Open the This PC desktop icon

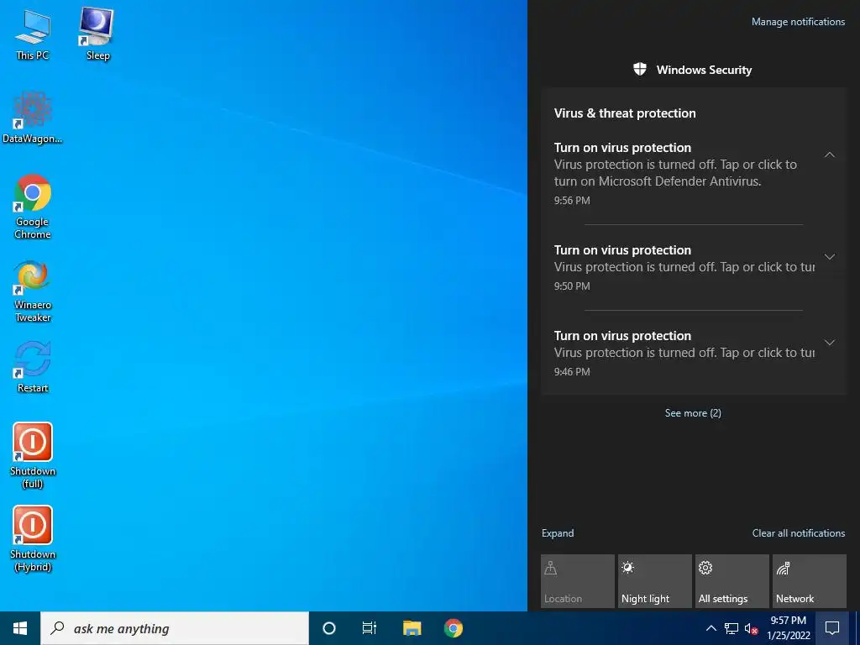tap(33, 34)
